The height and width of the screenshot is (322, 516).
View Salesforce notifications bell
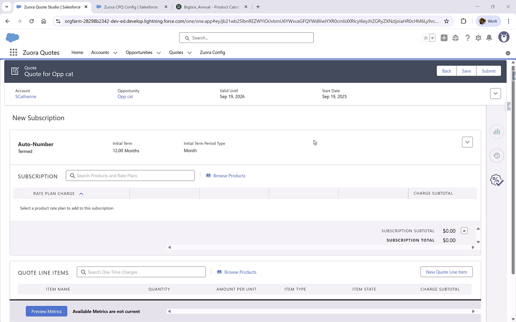[489, 38]
